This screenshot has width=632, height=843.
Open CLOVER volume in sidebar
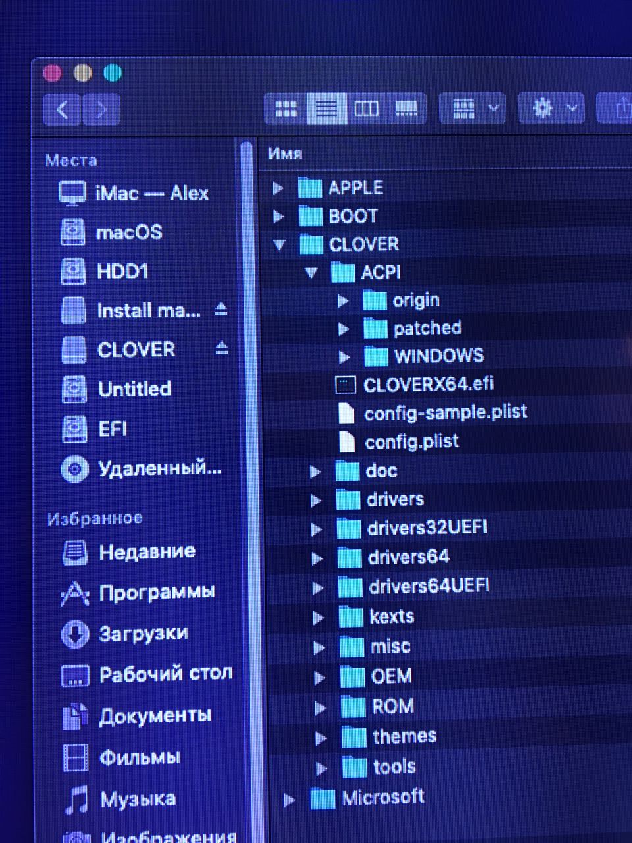pyautogui.click(x=119, y=349)
